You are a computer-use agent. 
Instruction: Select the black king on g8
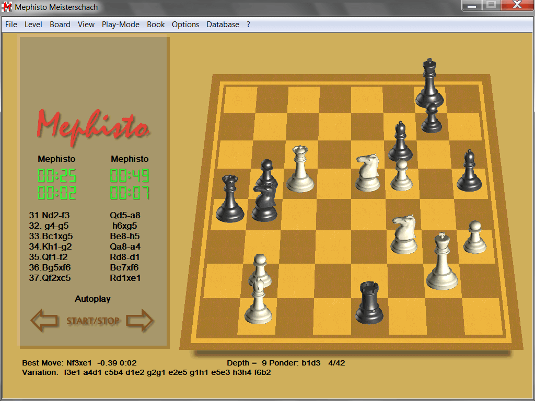point(429,83)
